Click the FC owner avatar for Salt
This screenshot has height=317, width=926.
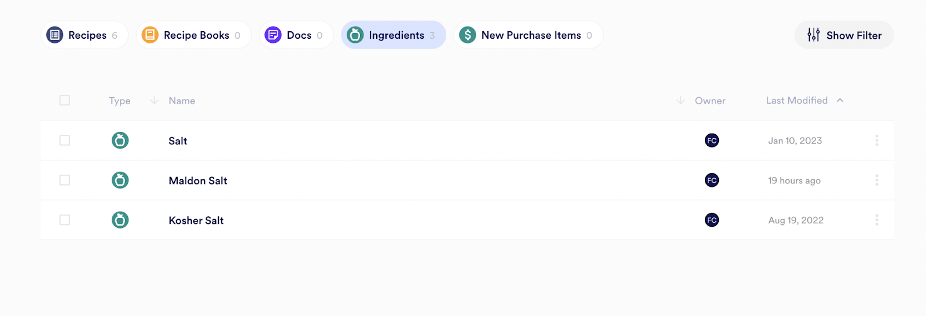[x=712, y=141]
